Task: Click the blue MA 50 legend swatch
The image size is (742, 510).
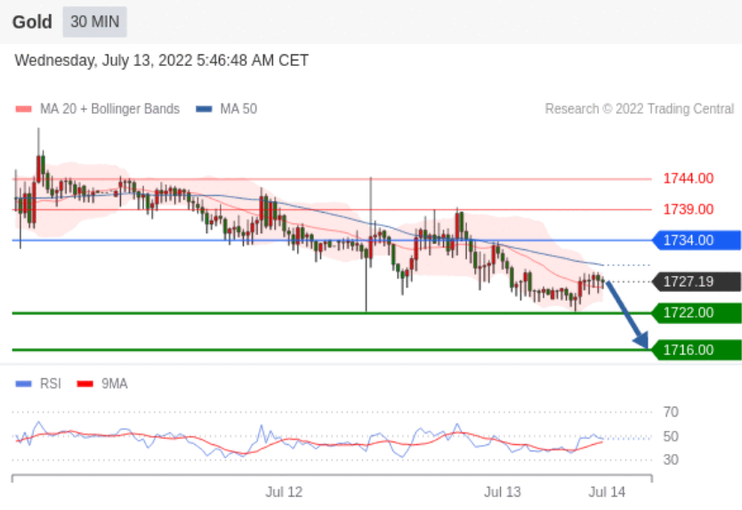Action: (x=204, y=109)
